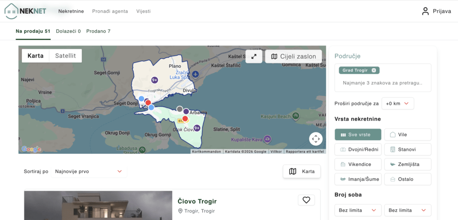Click the Kupalište Kašteli map marker
Image resolution: width=458 pixels, height=220 pixels.
pyautogui.click(x=267, y=139)
